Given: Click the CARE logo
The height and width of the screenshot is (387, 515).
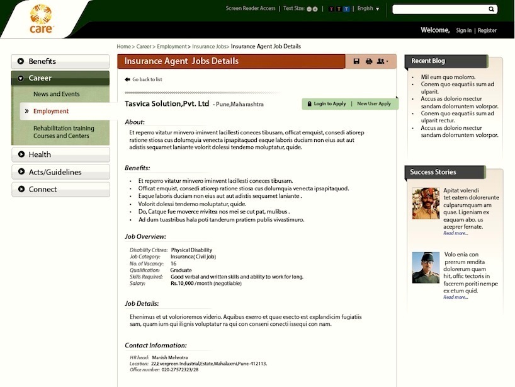Looking at the screenshot, I should coord(42,19).
